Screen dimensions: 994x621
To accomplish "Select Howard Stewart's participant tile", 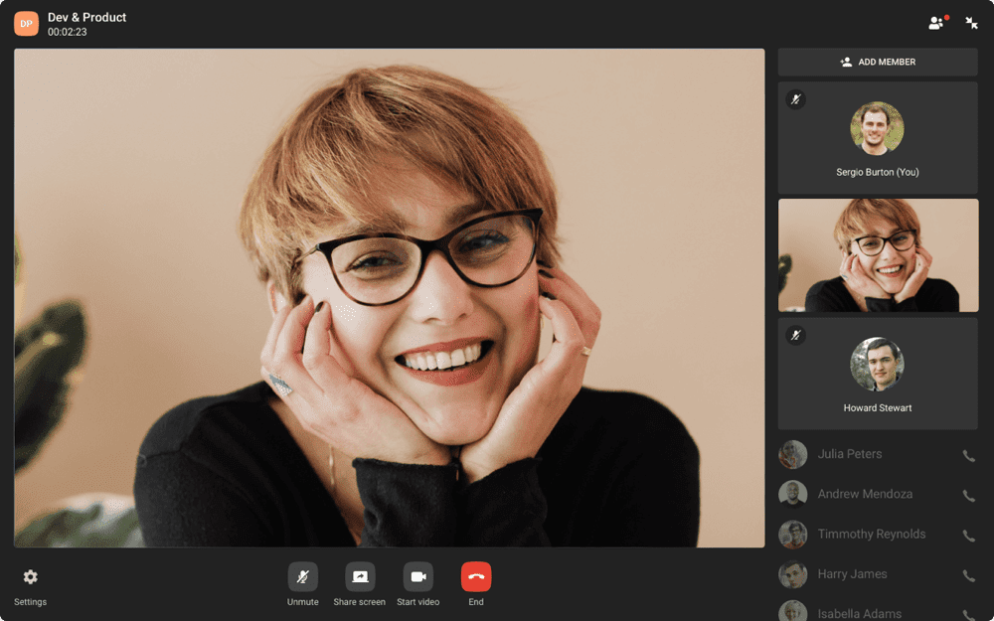I will point(878,373).
